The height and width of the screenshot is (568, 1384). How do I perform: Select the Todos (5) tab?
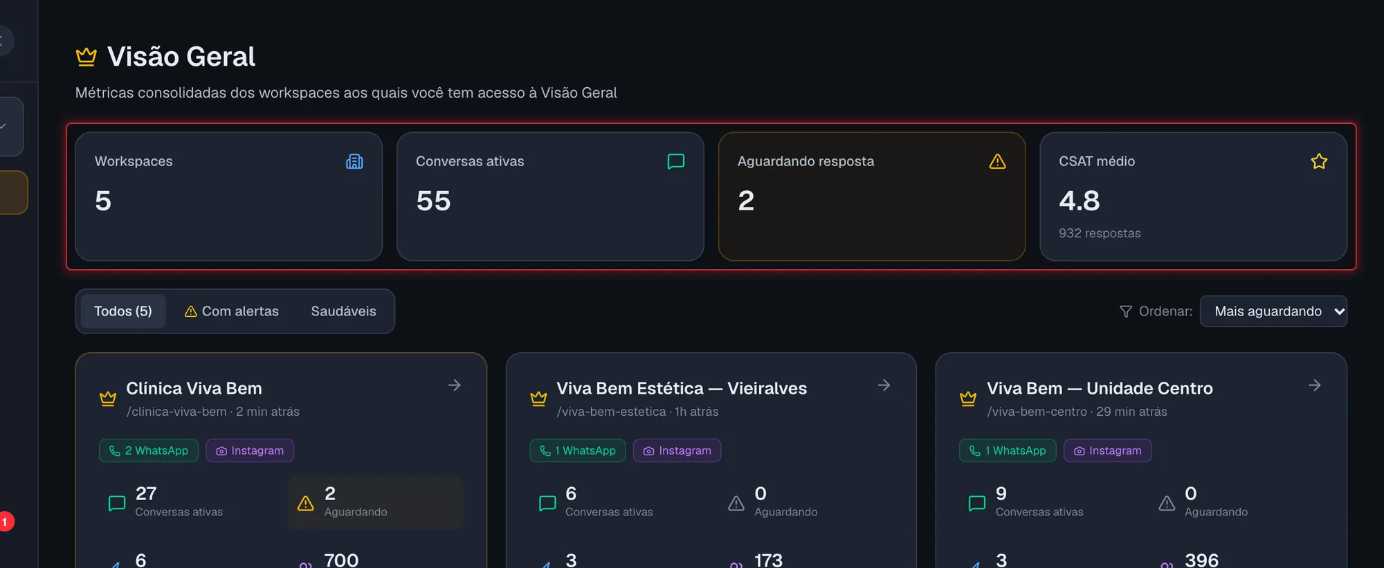tap(123, 311)
